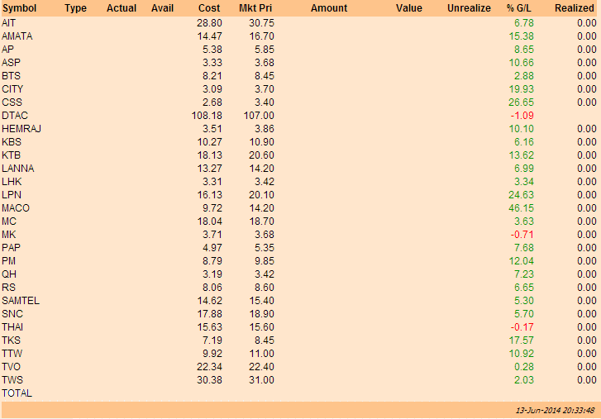This screenshot has width=601, height=419.
Task: Click the Type column header
Action: click(75, 8)
